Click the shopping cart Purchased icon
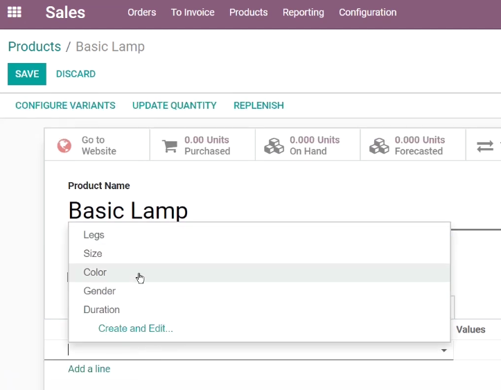Image resolution: width=501 pixels, height=390 pixels. 170,146
